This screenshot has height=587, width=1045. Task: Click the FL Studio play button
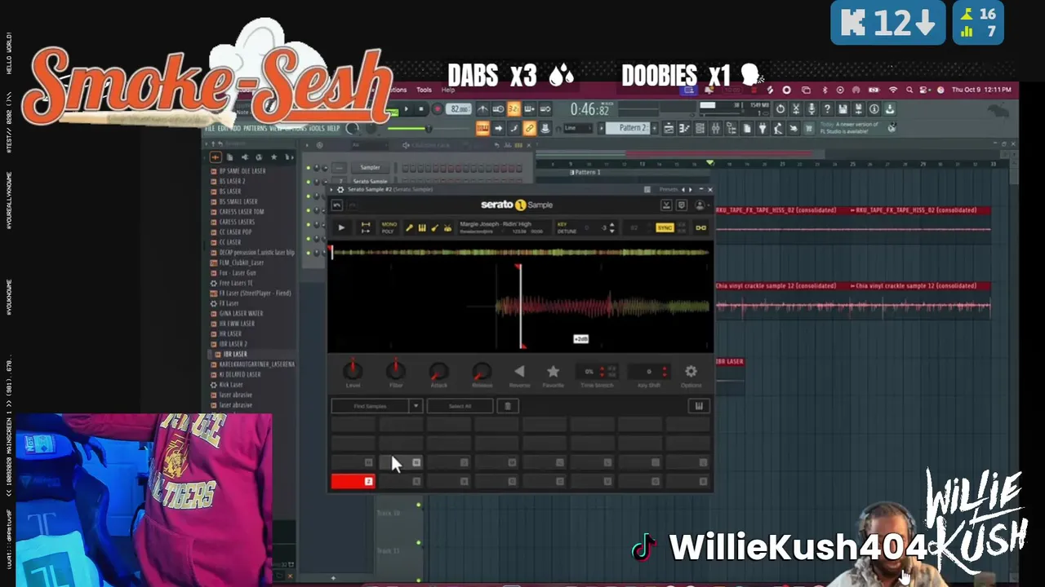tap(406, 109)
